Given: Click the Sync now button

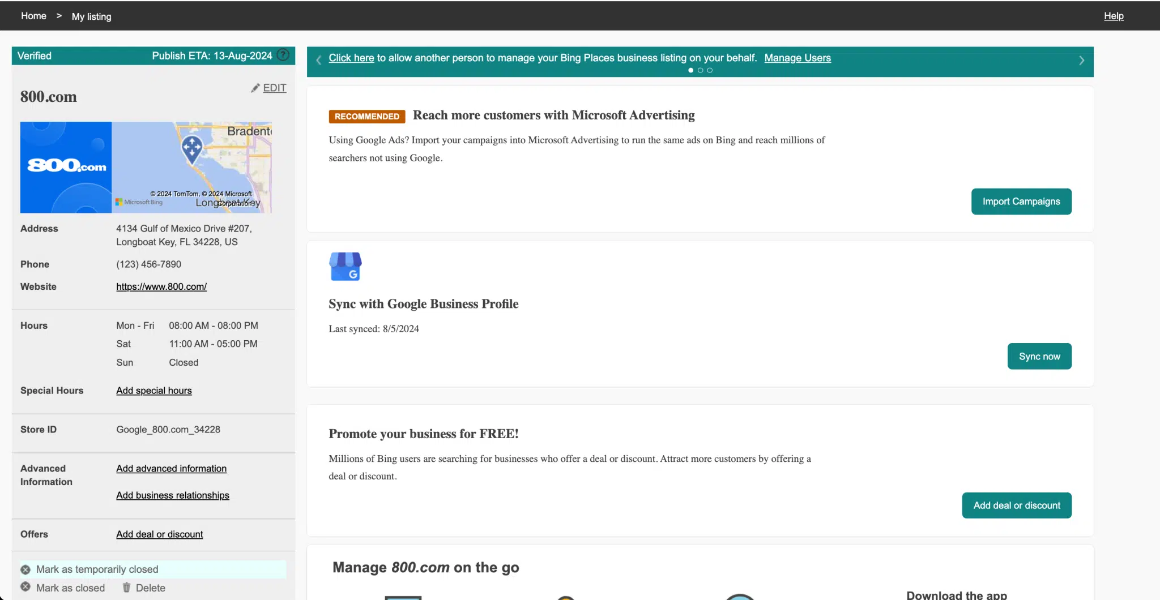Looking at the screenshot, I should tap(1039, 356).
